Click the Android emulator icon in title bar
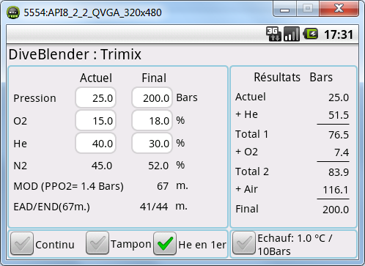The width and height of the screenshot is (365, 266). (13, 12)
